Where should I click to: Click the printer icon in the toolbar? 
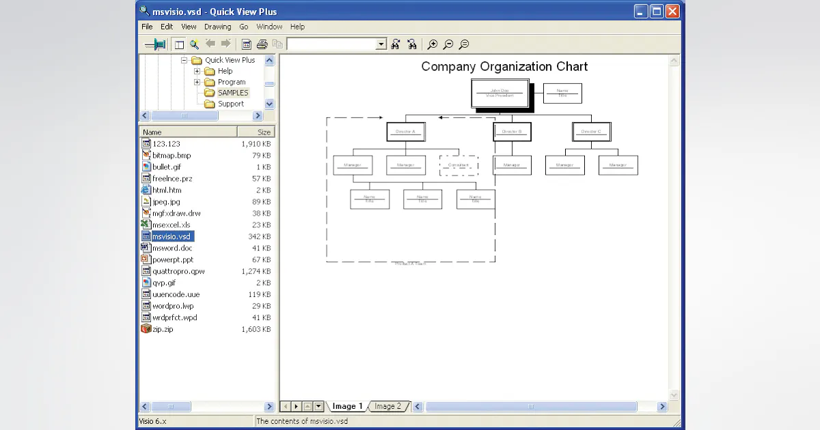262,44
